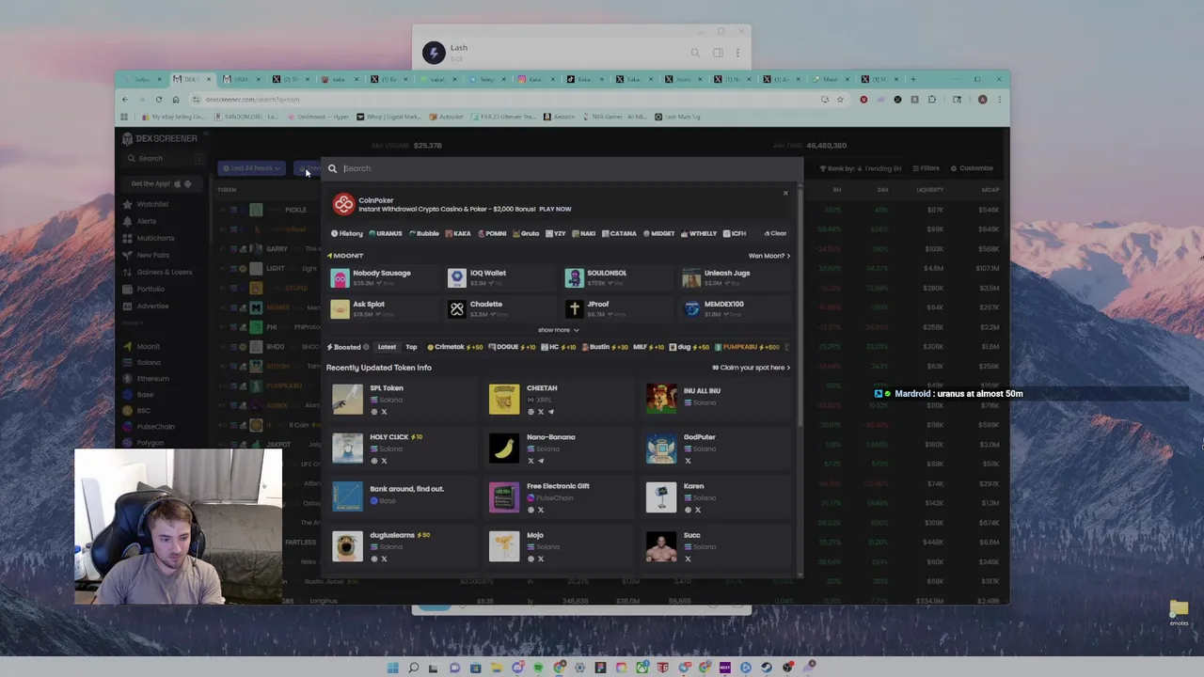
Task: Open the Filters button
Action: coord(926,168)
